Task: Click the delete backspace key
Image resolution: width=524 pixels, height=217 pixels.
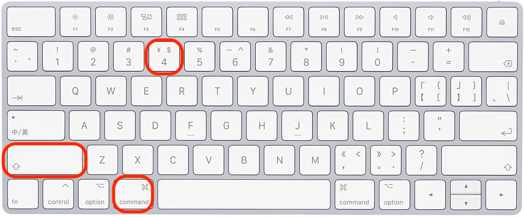Action: [x=493, y=56]
